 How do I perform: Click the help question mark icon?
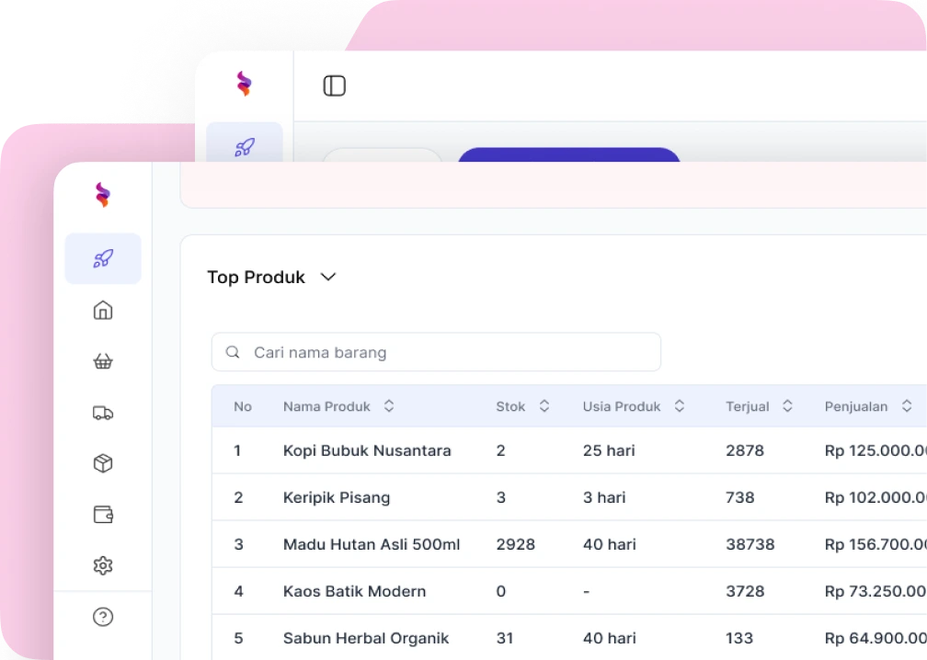point(103,617)
